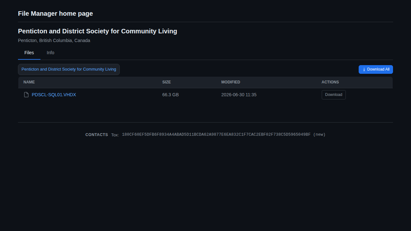The image size is (411, 231).
Task: Click the file icon beside PDSCL-SQL01.VHDX
Action: [26, 95]
